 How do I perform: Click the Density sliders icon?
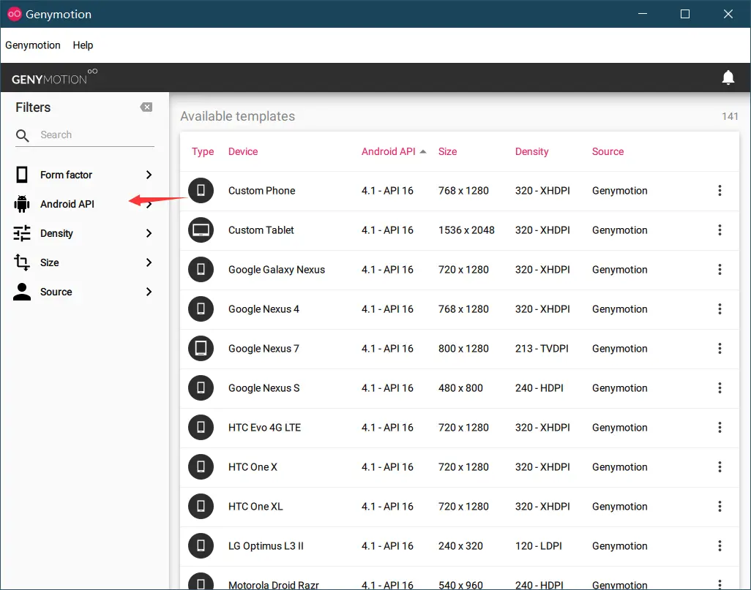click(21, 233)
